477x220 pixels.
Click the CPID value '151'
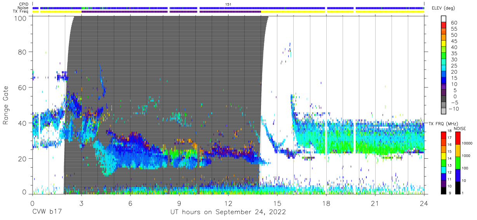click(228, 4)
